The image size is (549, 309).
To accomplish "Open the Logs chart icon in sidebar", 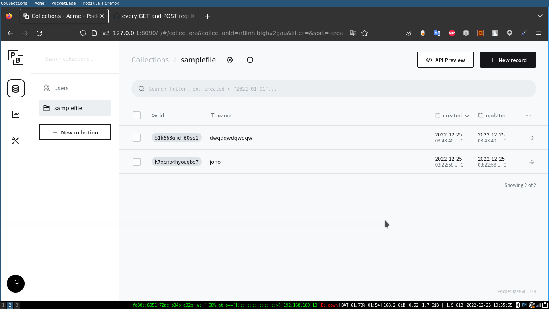I will (16, 114).
